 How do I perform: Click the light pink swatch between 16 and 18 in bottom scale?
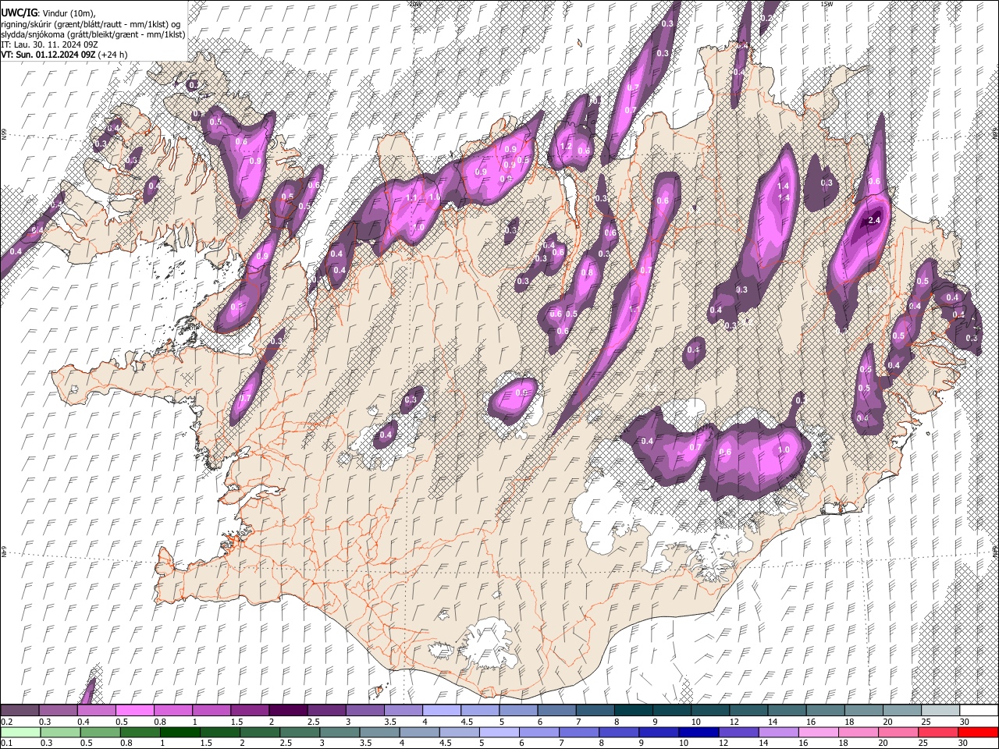click(x=819, y=732)
